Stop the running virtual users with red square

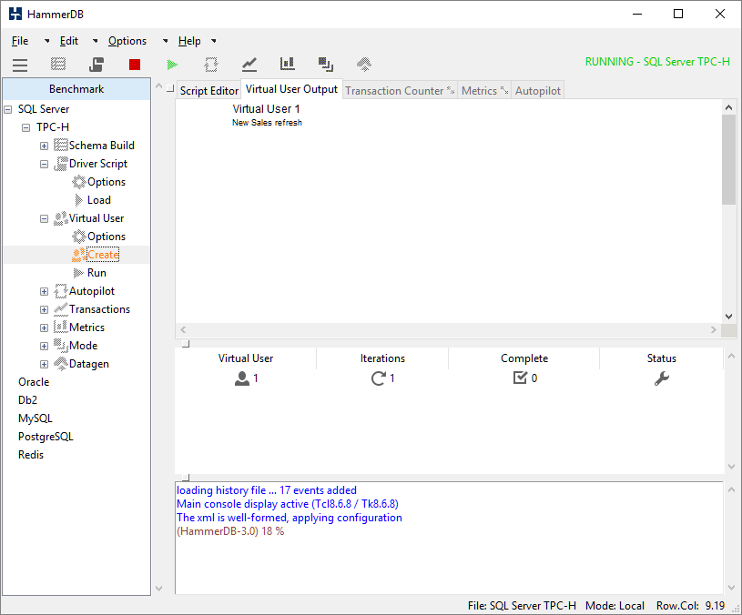coord(135,65)
